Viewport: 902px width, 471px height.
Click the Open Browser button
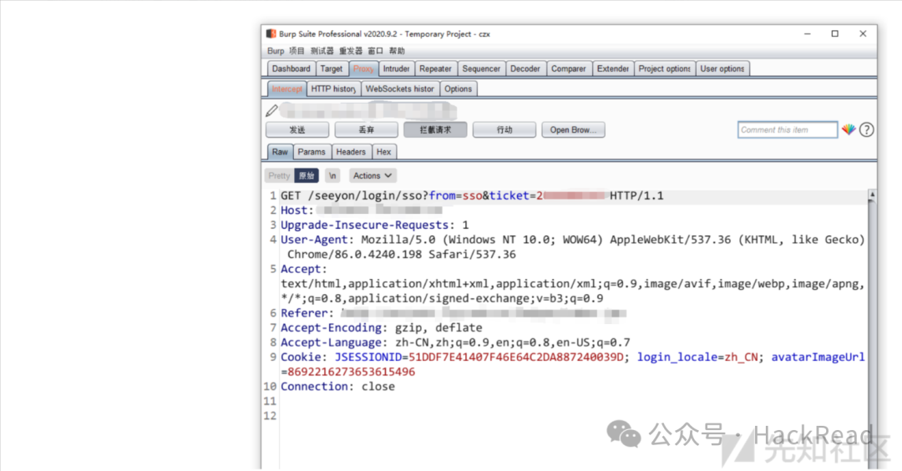click(574, 130)
